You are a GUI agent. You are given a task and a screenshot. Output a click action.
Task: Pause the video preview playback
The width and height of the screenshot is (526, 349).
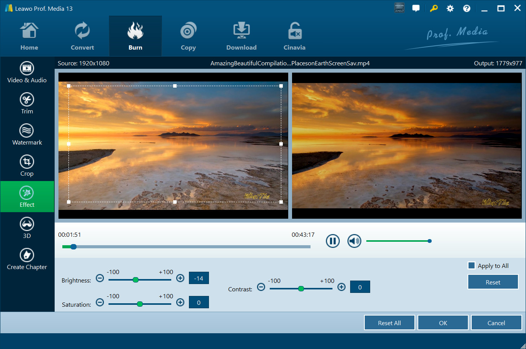point(333,241)
